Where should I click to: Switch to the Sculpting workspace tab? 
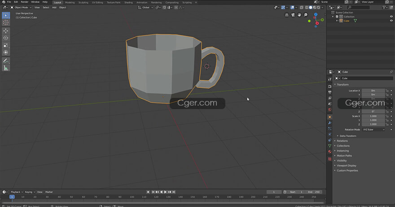click(x=83, y=2)
